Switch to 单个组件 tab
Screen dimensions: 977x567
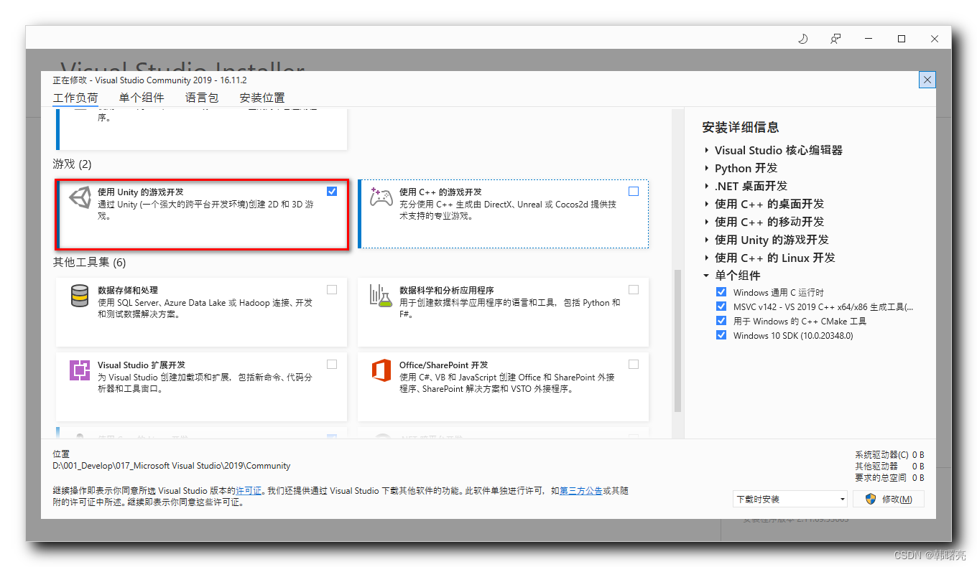[x=142, y=98]
